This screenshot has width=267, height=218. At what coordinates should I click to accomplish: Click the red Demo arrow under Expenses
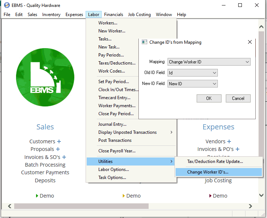[210, 196]
